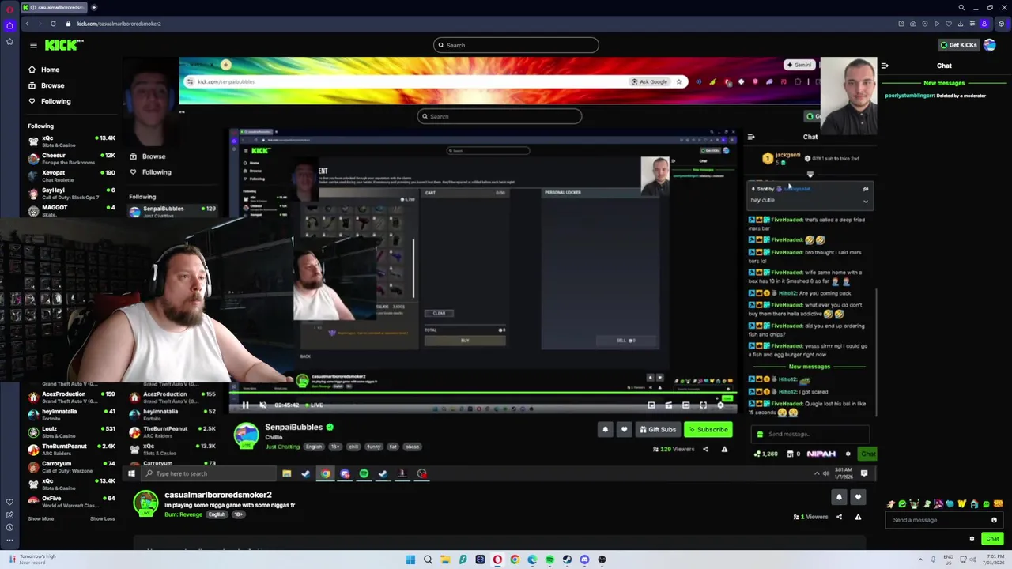
Task: Pause the streamed video playback
Action: coord(245,405)
